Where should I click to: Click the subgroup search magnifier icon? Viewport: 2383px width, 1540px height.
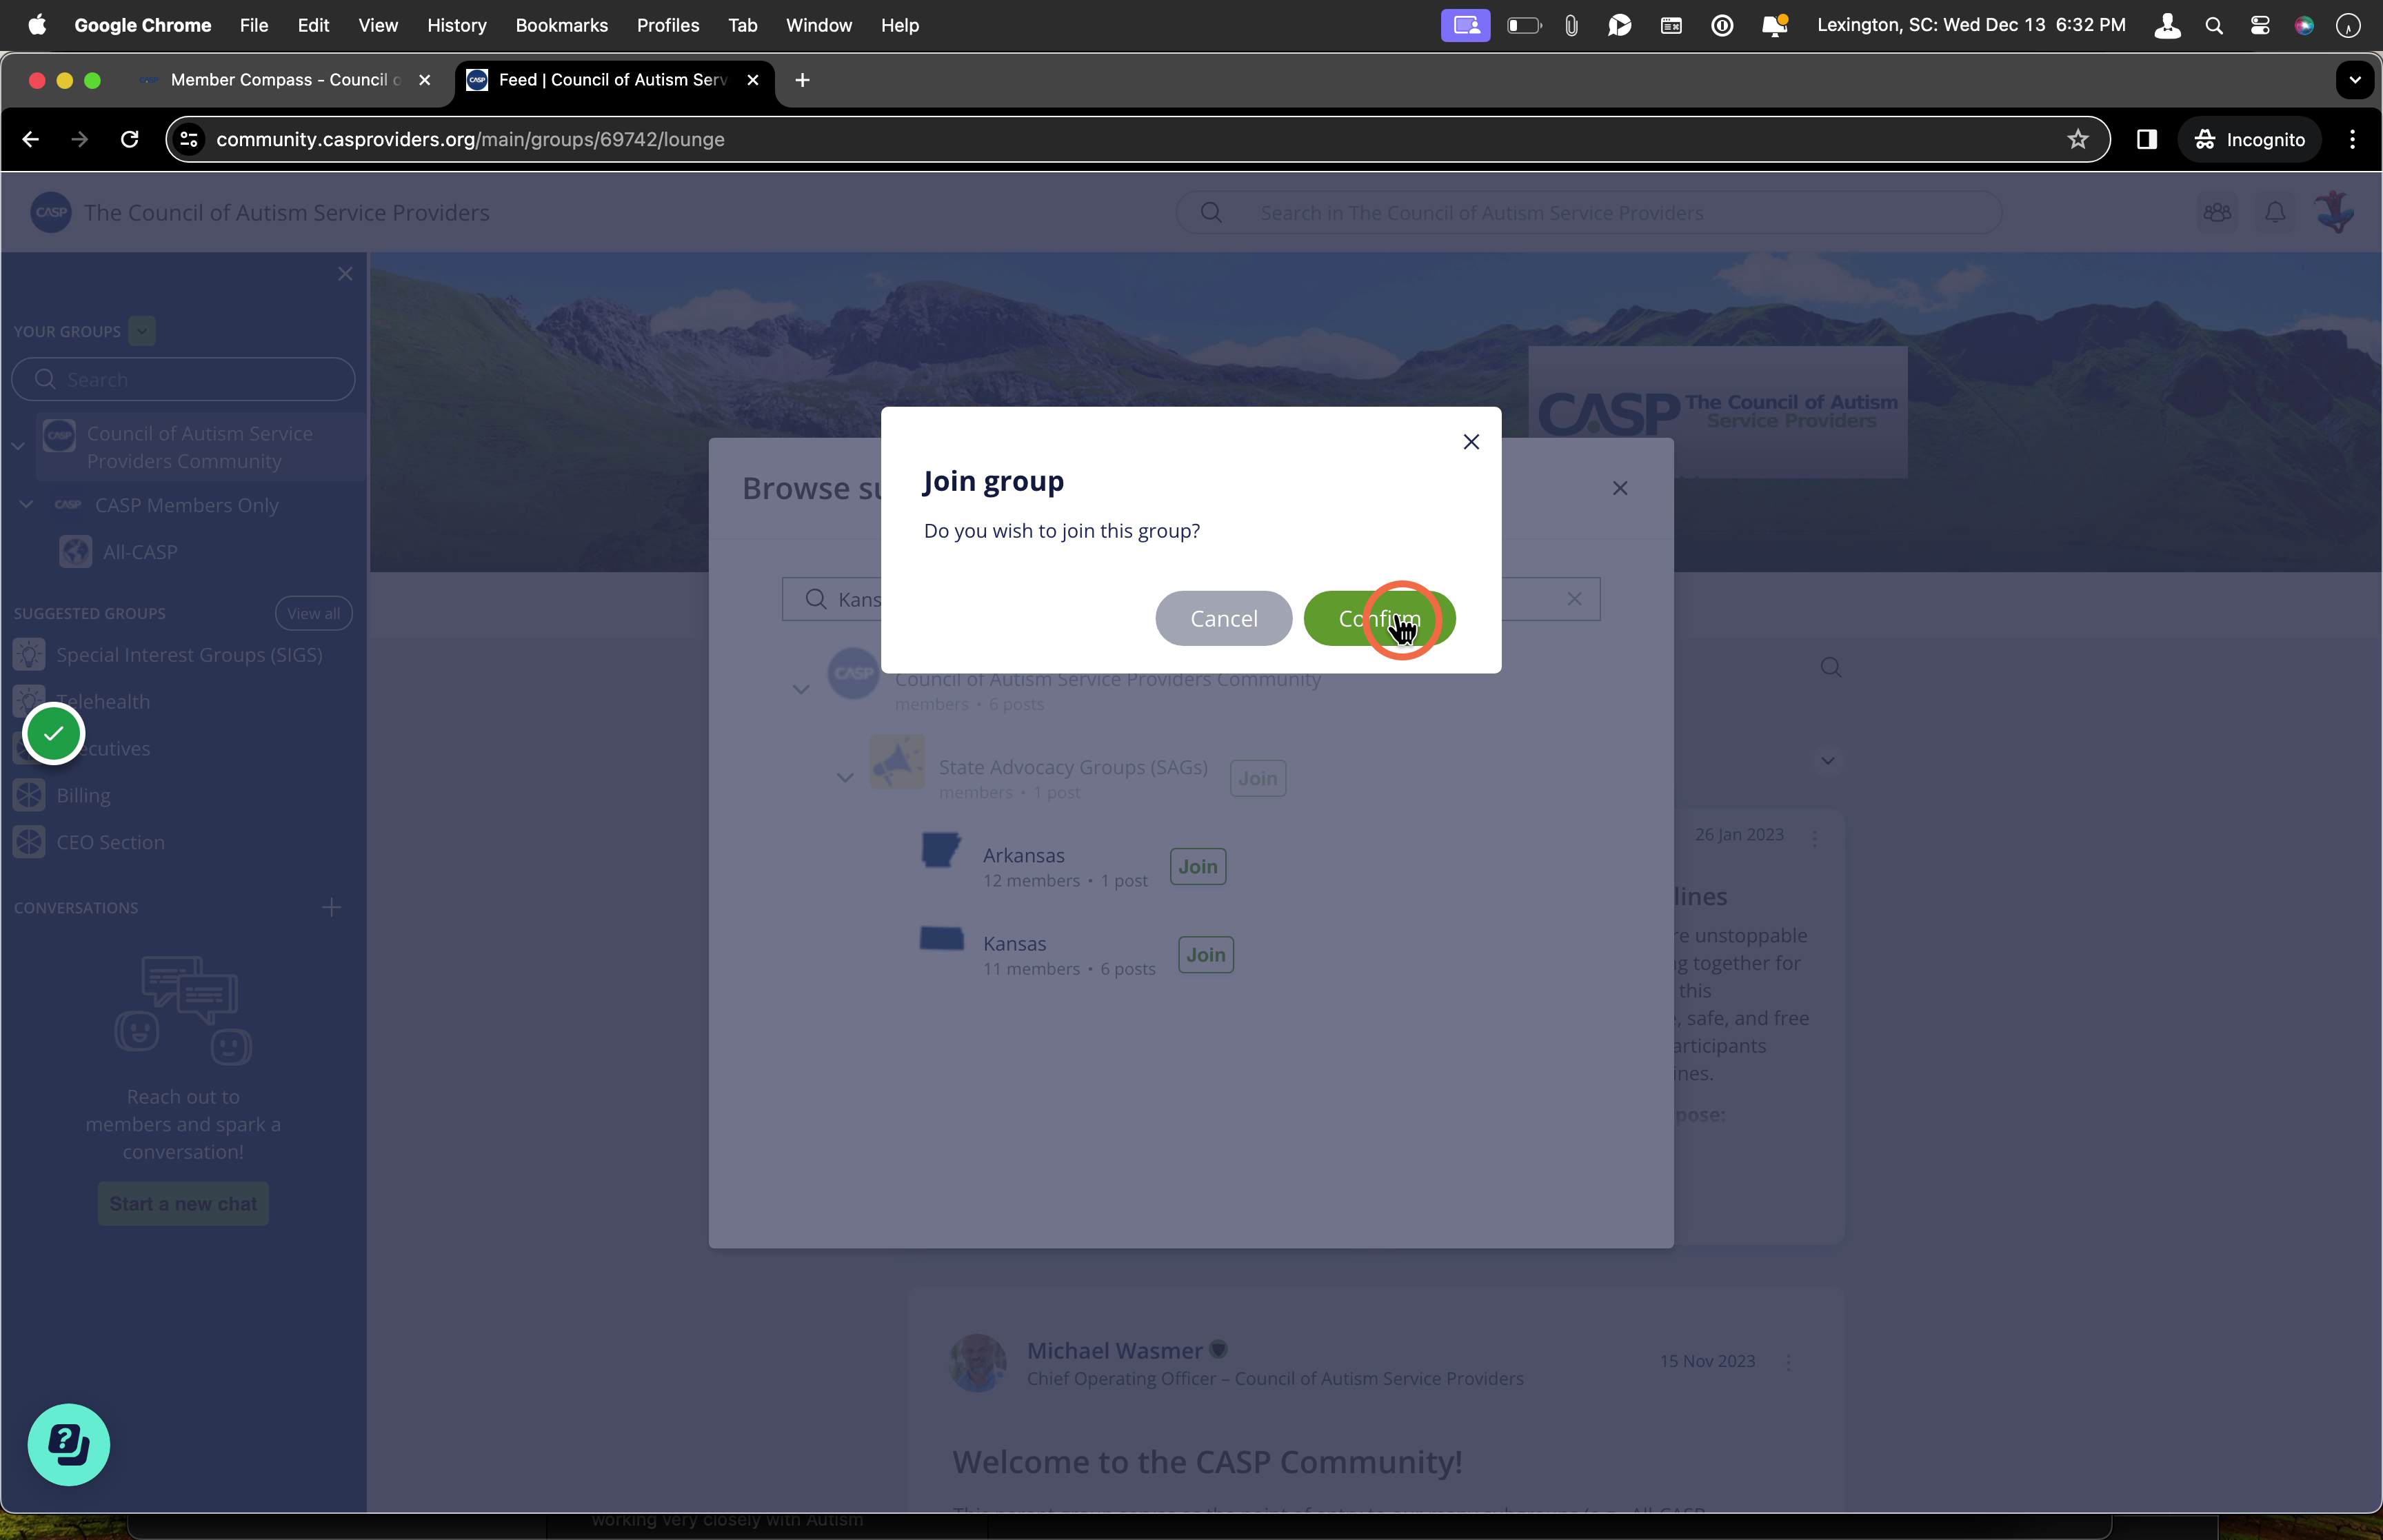(816, 599)
